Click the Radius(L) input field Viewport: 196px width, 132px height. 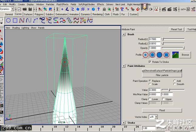tap(154, 43)
